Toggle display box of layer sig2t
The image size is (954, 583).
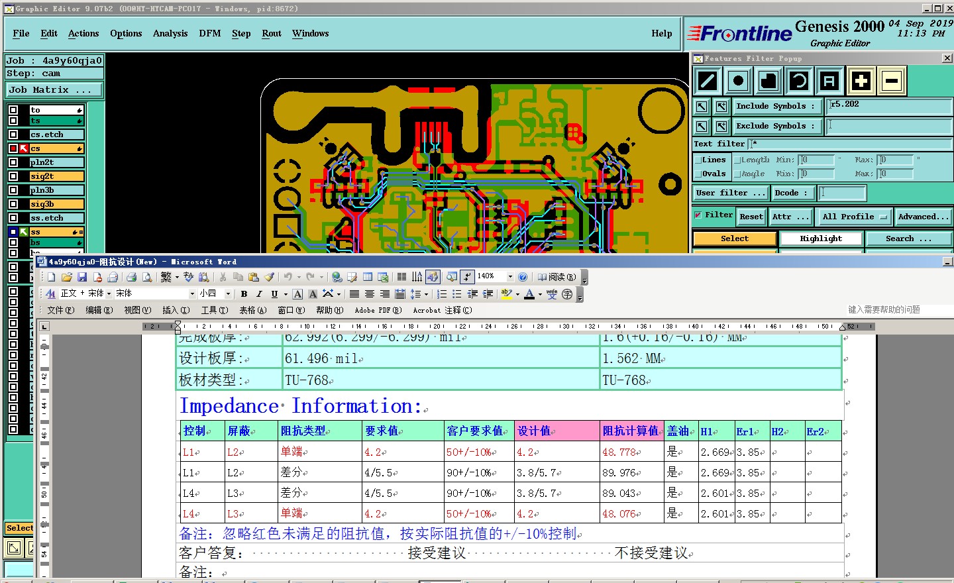click(13, 176)
